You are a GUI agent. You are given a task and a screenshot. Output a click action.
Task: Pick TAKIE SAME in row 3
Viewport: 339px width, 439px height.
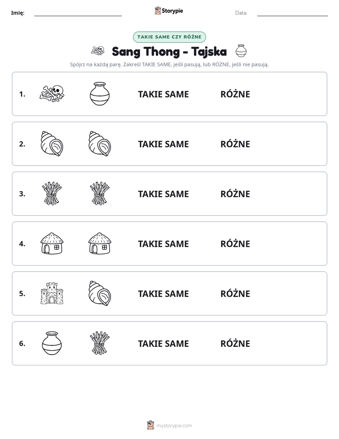click(163, 194)
